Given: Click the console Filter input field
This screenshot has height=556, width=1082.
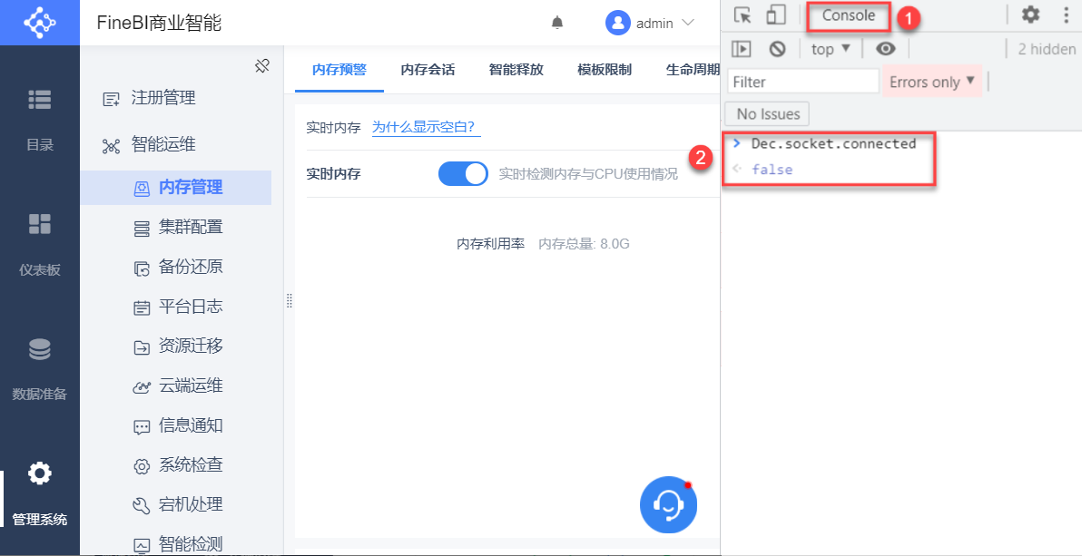Looking at the screenshot, I should pos(803,83).
